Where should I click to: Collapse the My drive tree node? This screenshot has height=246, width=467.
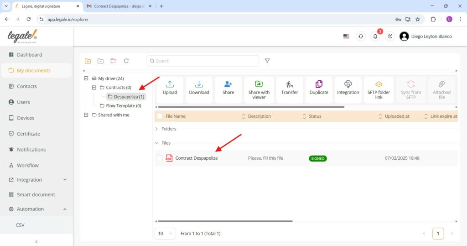click(86, 79)
